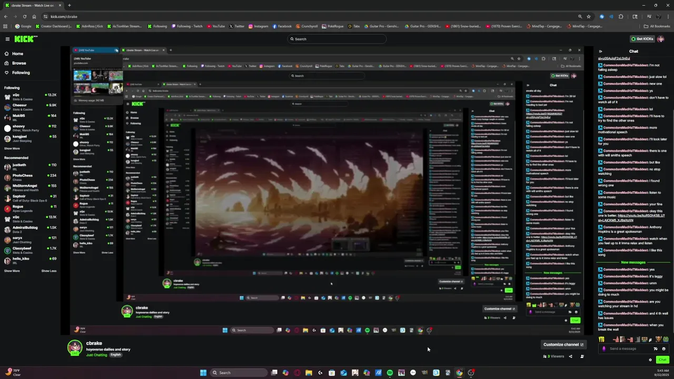Click the translate icon in chat input
This screenshot has height=379, width=674.
[x=656, y=348]
